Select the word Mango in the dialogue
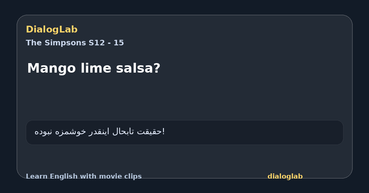 tap(51, 68)
